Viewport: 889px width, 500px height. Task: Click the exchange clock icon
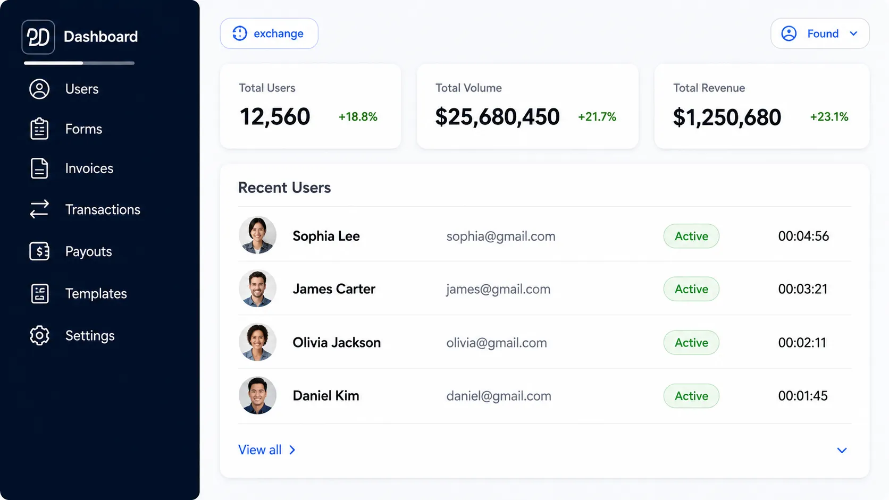pyautogui.click(x=240, y=33)
